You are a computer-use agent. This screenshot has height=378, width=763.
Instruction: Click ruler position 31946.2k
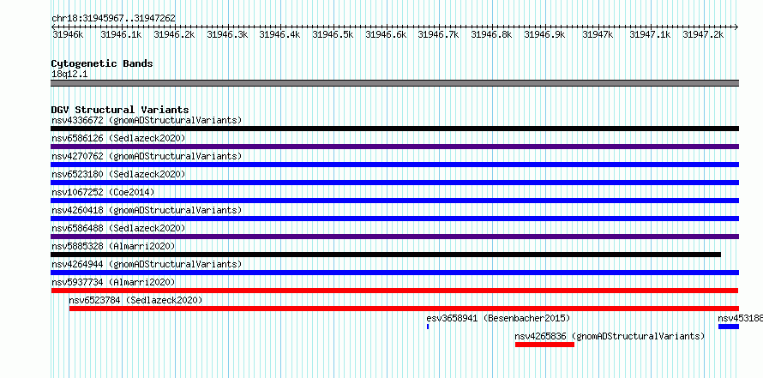click(174, 34)
